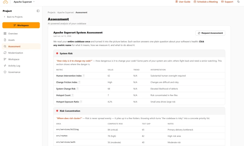This screenshot has width=244, height=146.
Task: Open Schedule a Meeting link
Action: click(206, 2)
